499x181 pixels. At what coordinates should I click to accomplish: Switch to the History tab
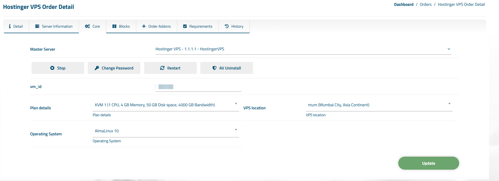click(237, 26)
